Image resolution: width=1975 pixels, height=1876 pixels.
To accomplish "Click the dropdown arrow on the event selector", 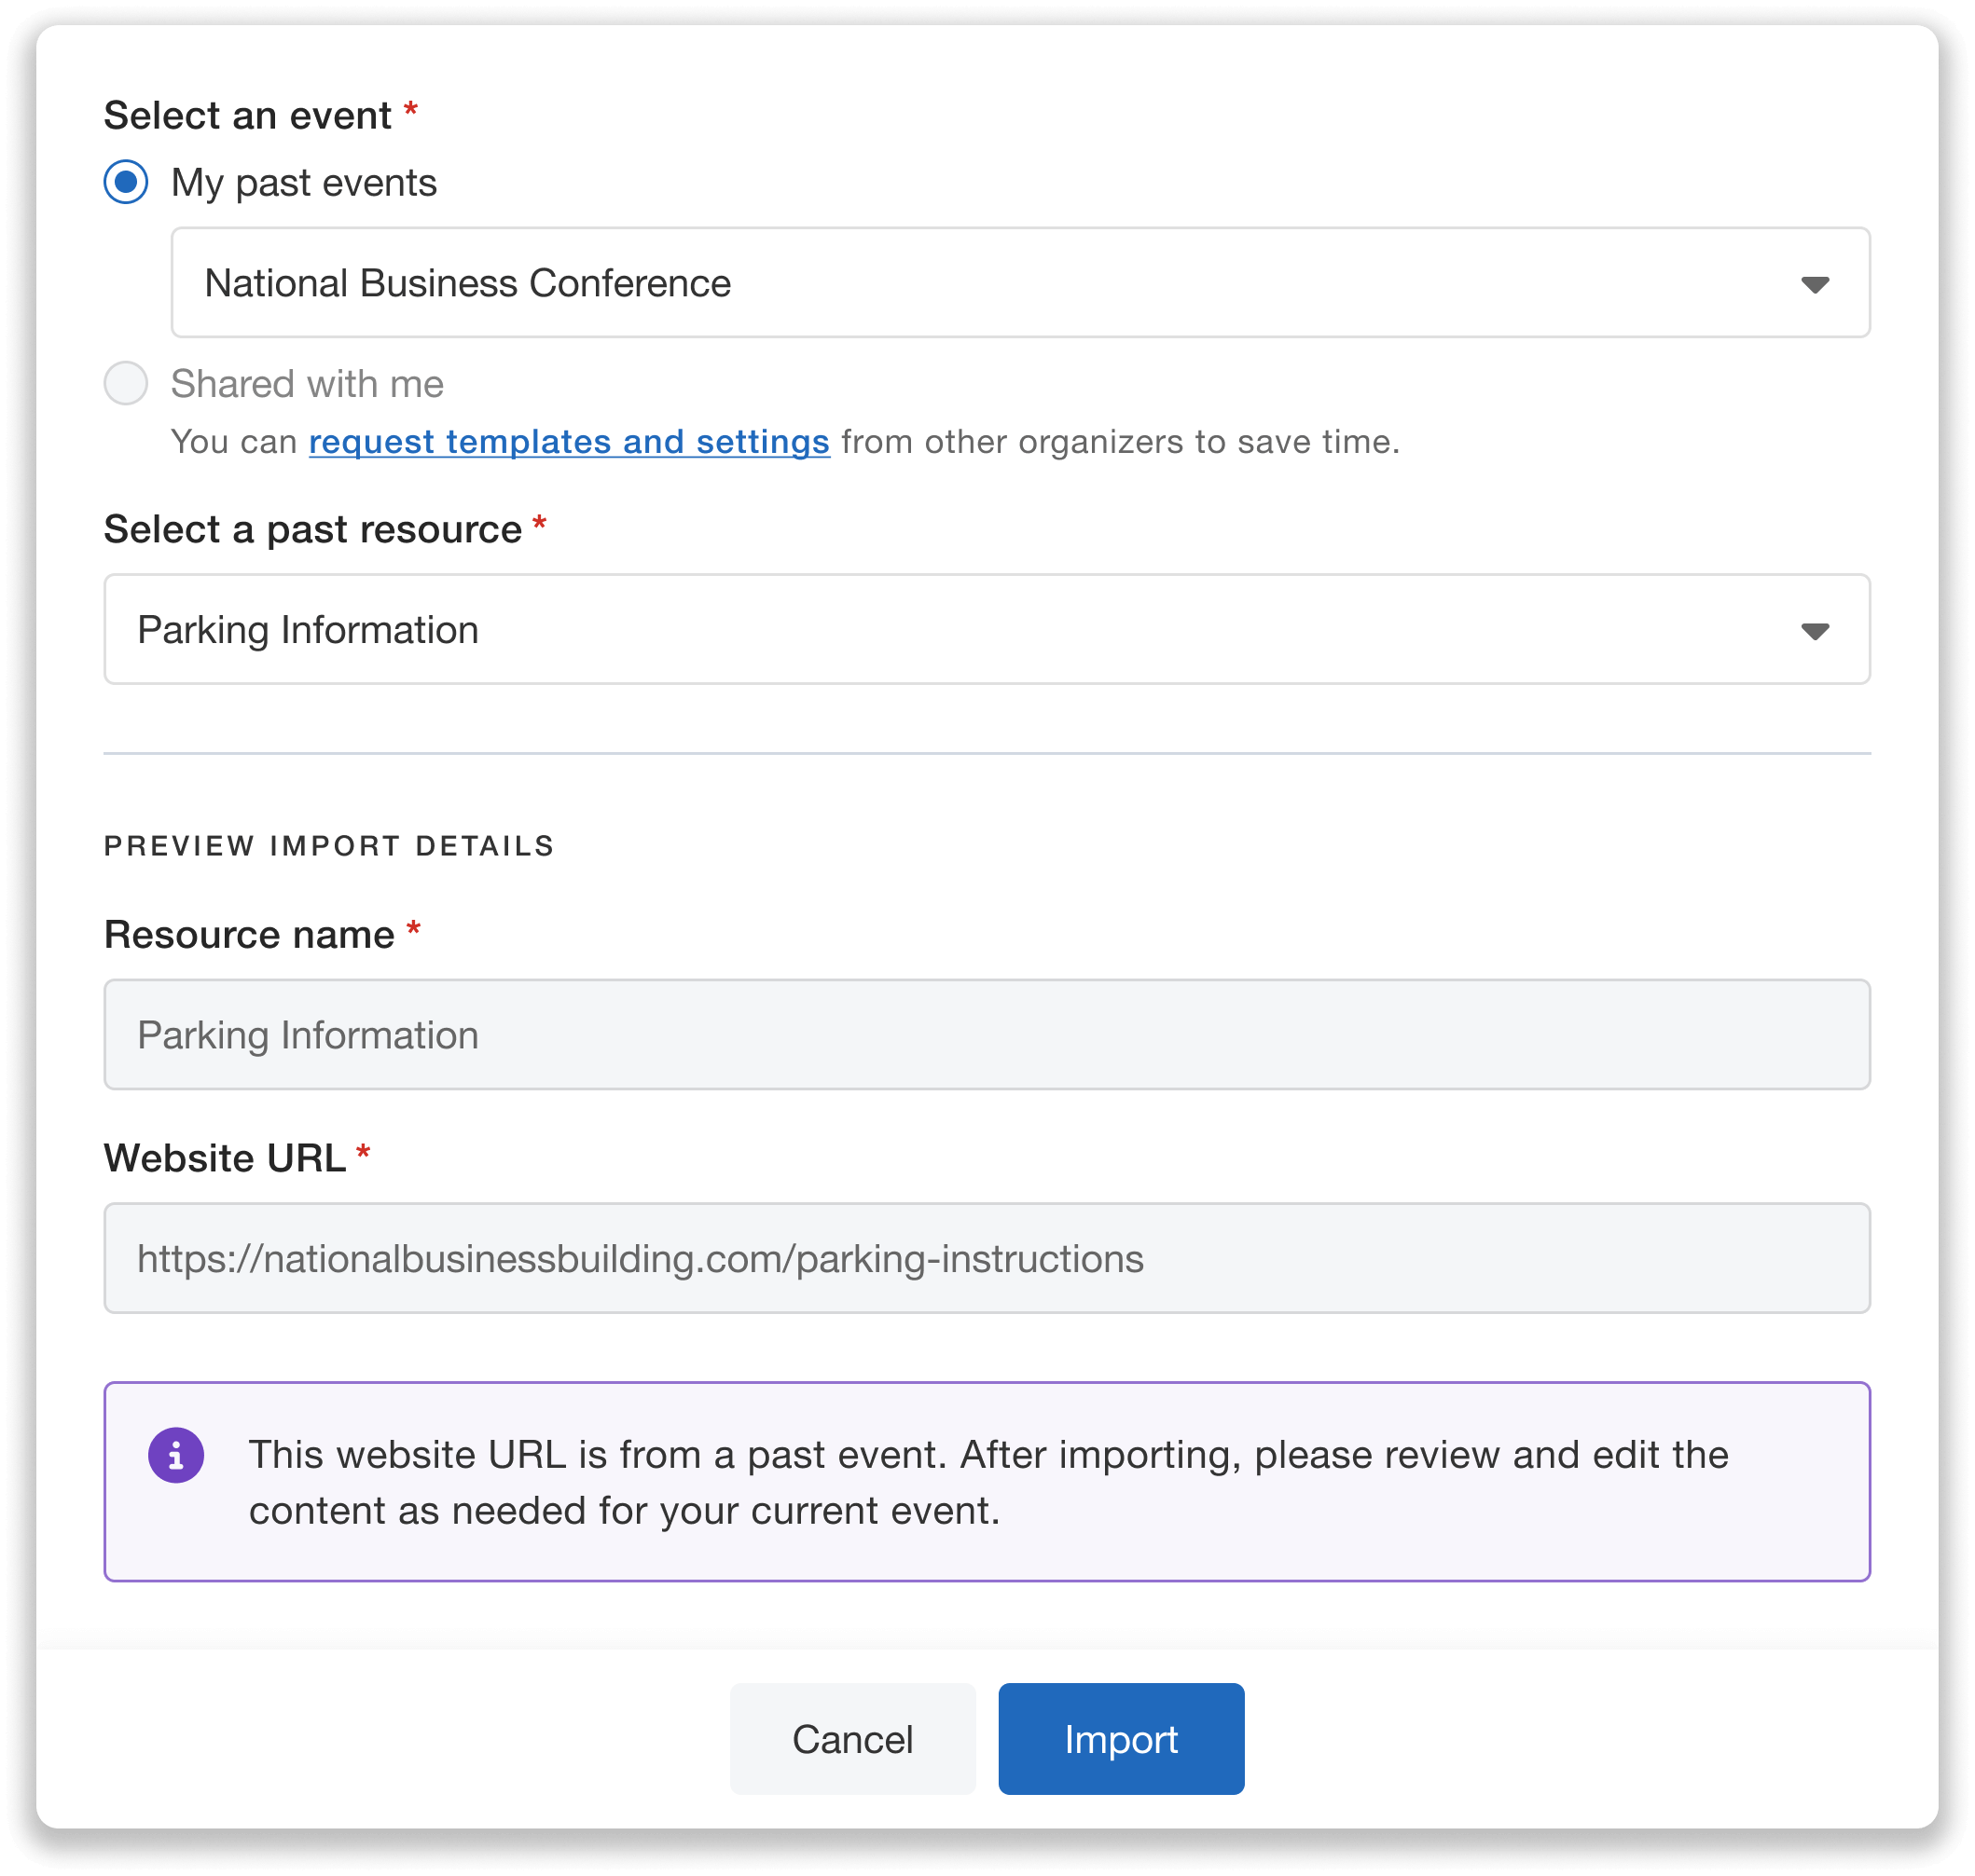I will click(1813, 283).
